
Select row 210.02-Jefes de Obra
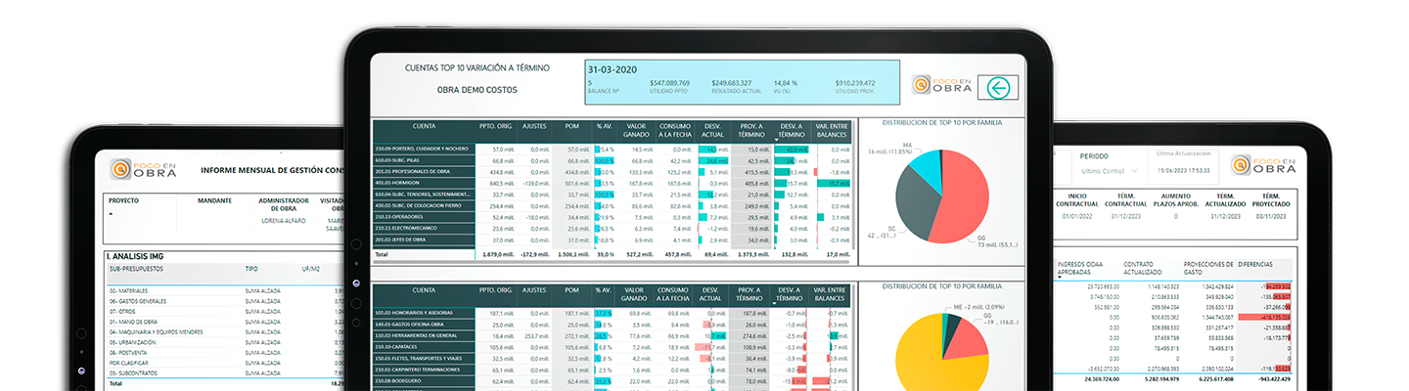pyautogui.click(x=612, y=239)
